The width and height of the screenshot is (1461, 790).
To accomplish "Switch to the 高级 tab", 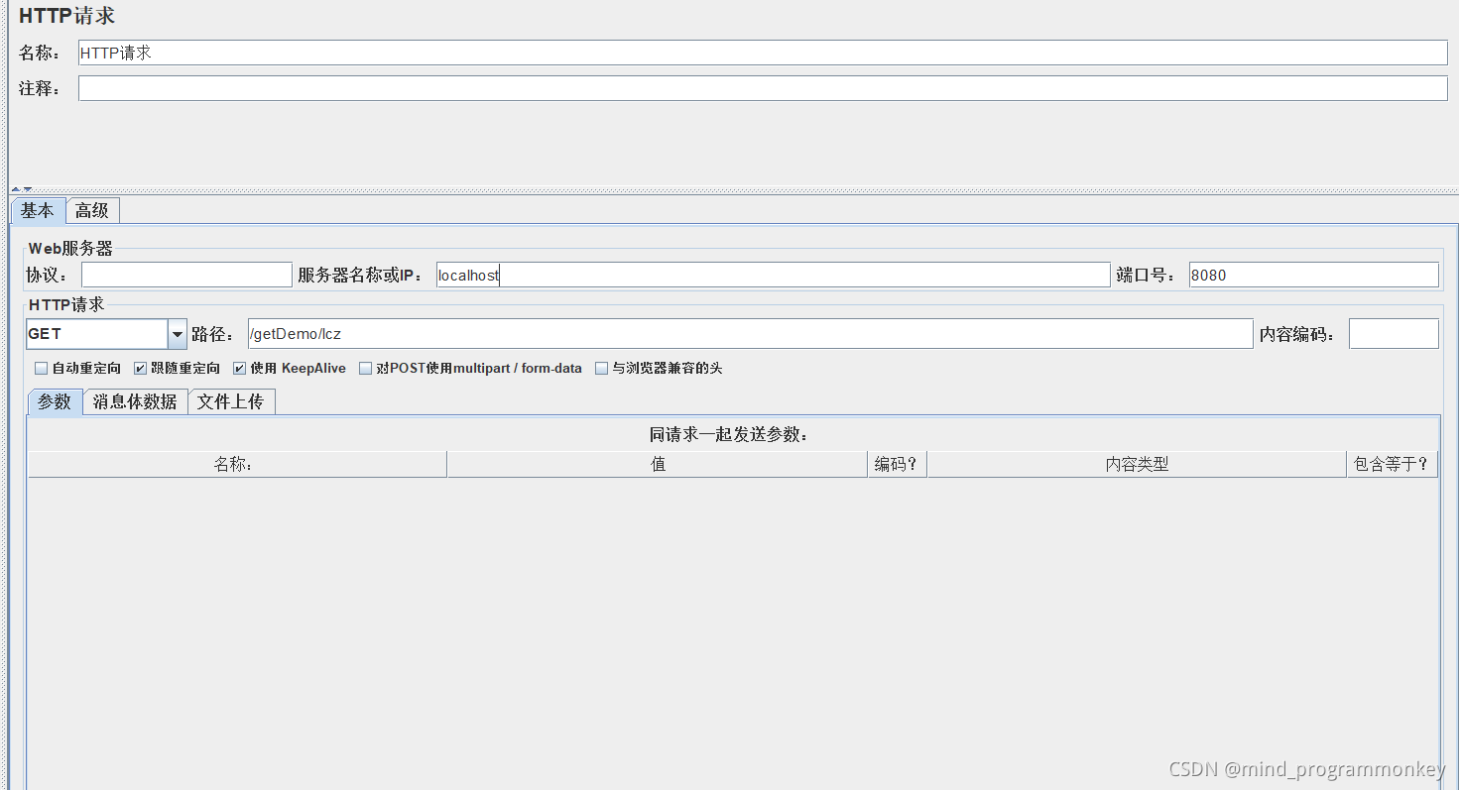I will [92, 210].
